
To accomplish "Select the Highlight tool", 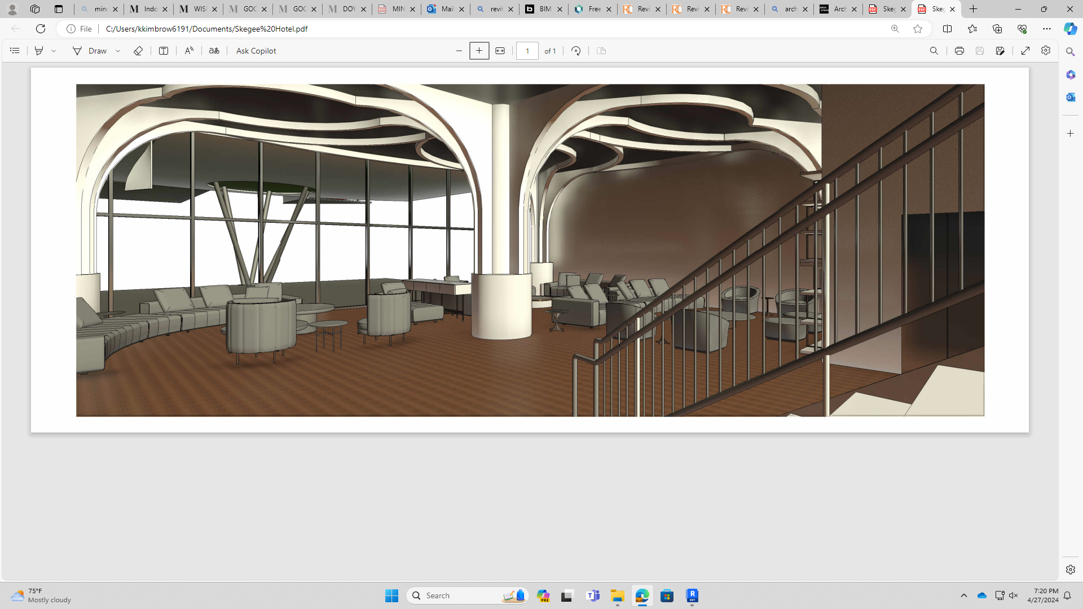I will click(x=39, y=51).
